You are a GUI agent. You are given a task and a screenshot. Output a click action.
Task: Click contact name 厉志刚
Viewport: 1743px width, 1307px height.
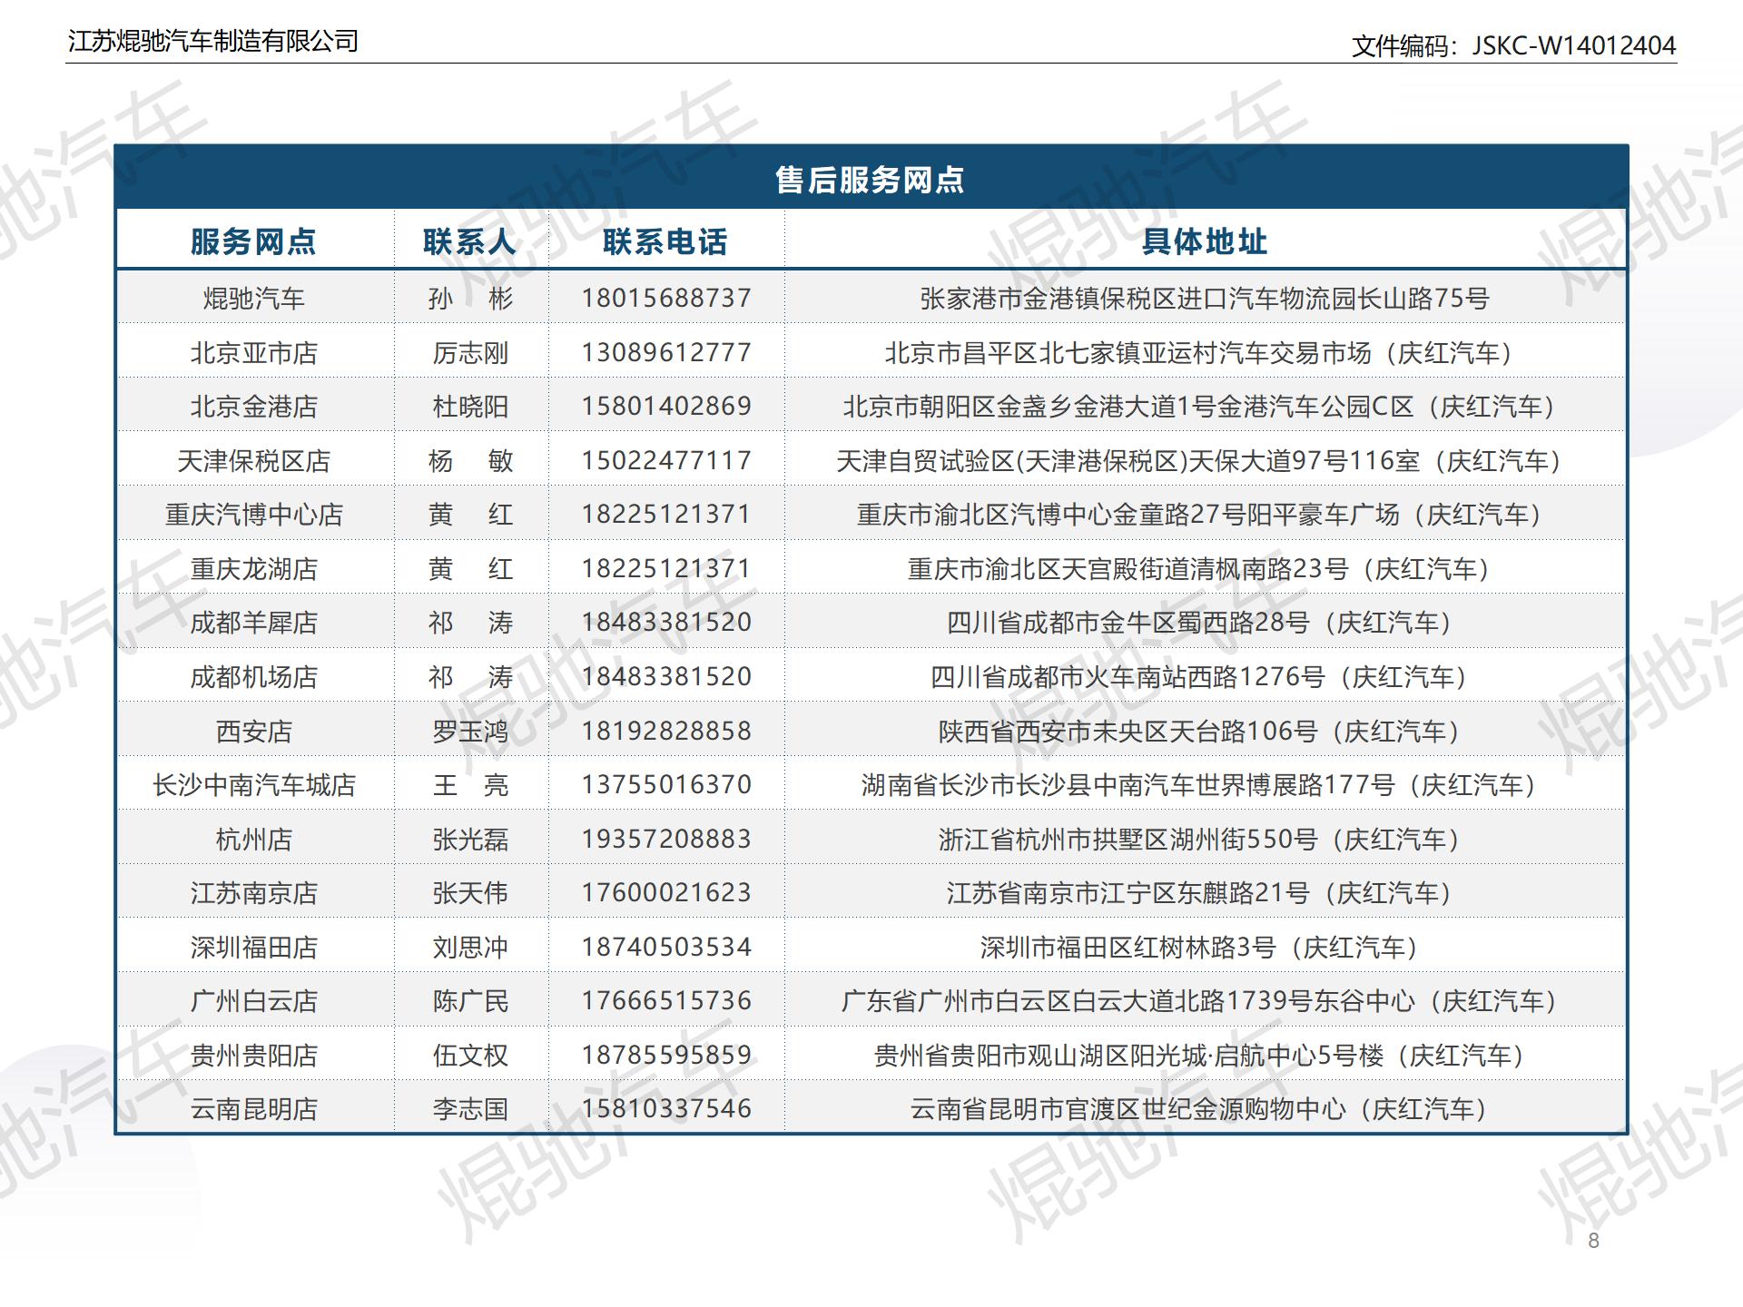(x=470, y=352)
